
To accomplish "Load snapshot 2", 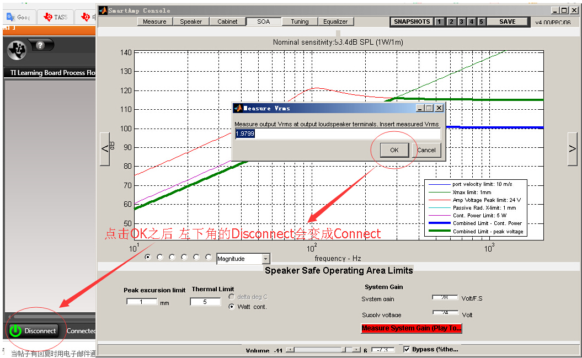I will (451, 22).
